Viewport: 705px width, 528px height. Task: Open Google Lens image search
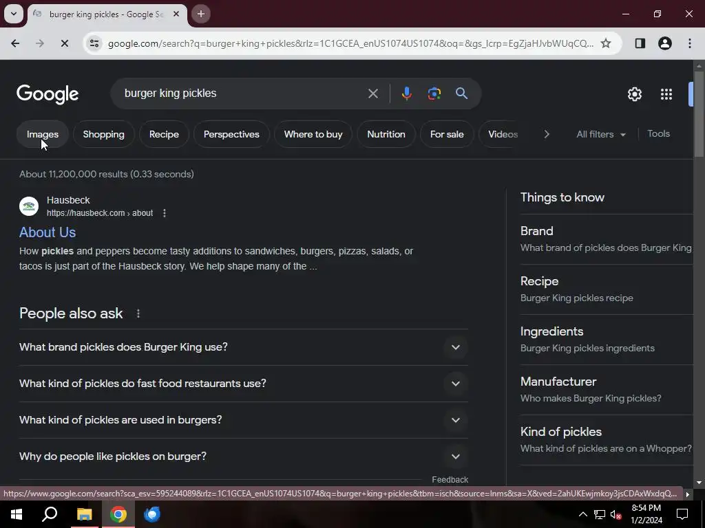point(434,93)
